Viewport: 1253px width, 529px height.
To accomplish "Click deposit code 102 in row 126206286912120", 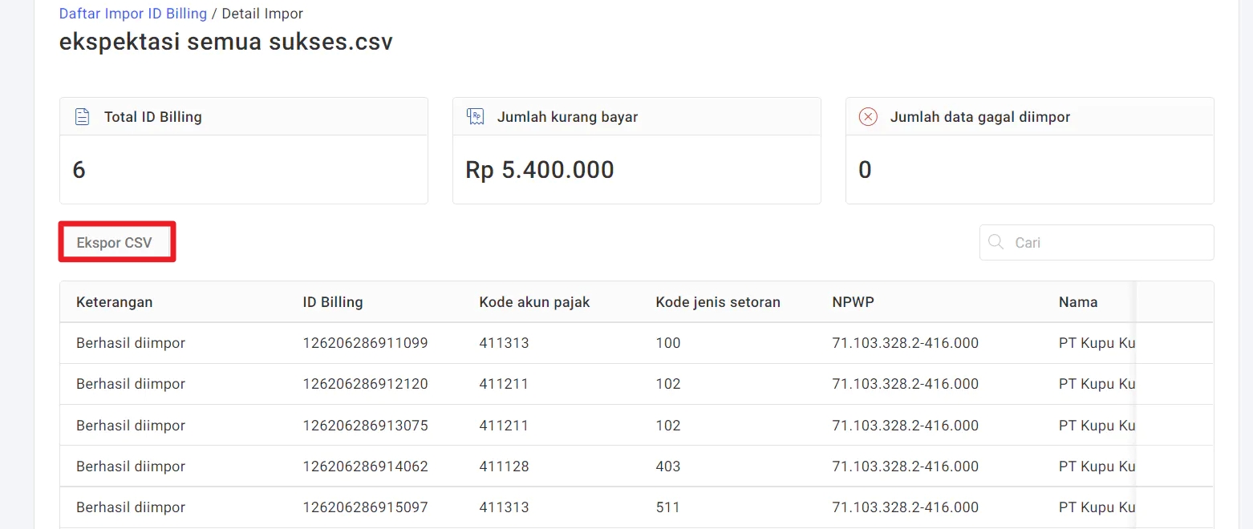I will 667,384.
